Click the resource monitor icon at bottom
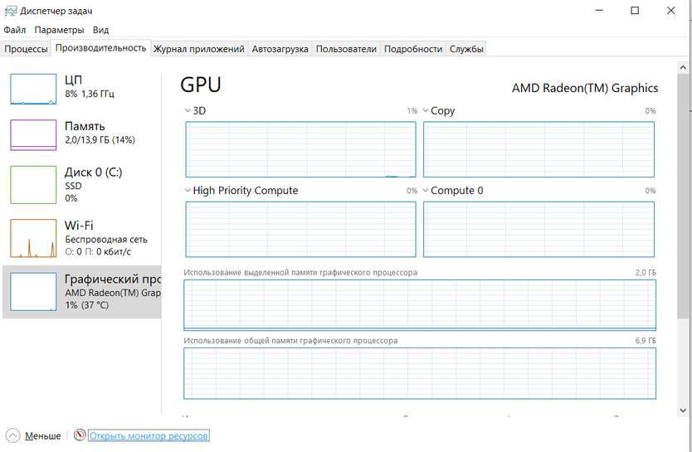This screenshot has height=452, width=692. tap(80, 435)
